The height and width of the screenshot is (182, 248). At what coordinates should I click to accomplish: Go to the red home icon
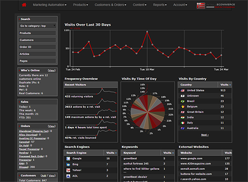pyautogui.click(x=24, y=5)
